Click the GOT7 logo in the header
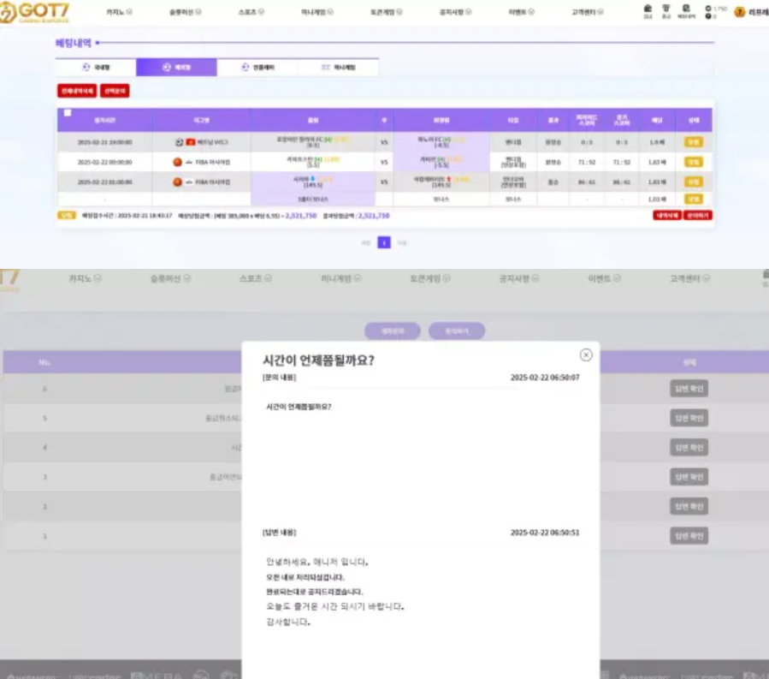 point(34,13)
